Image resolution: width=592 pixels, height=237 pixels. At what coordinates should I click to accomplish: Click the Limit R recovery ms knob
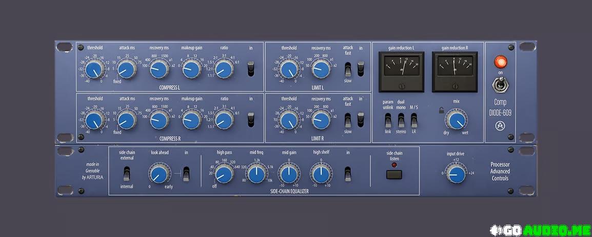pos(321,121)
